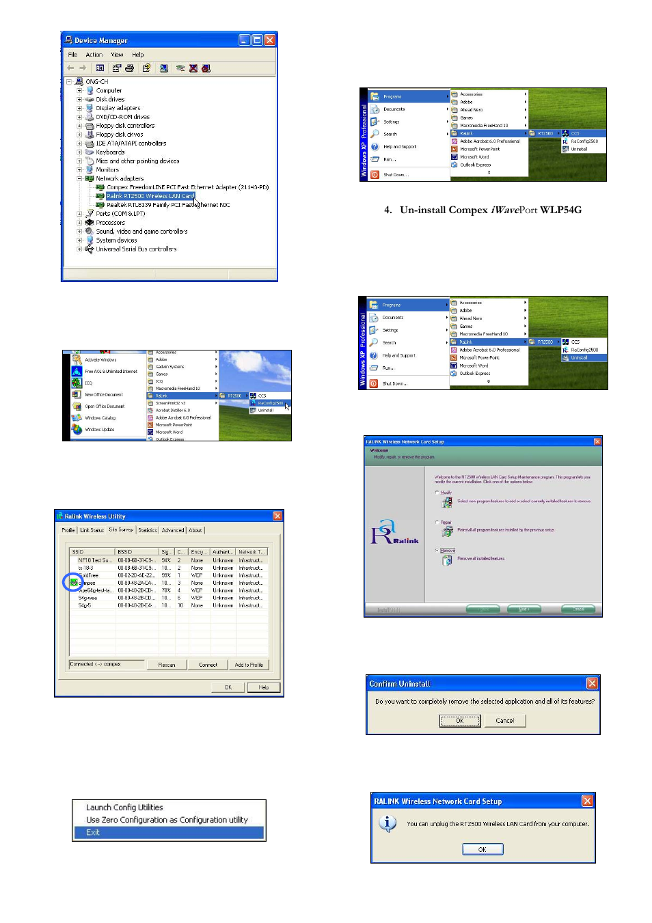Click the Ports (COM & LPT) plug icon

[90, 214]
